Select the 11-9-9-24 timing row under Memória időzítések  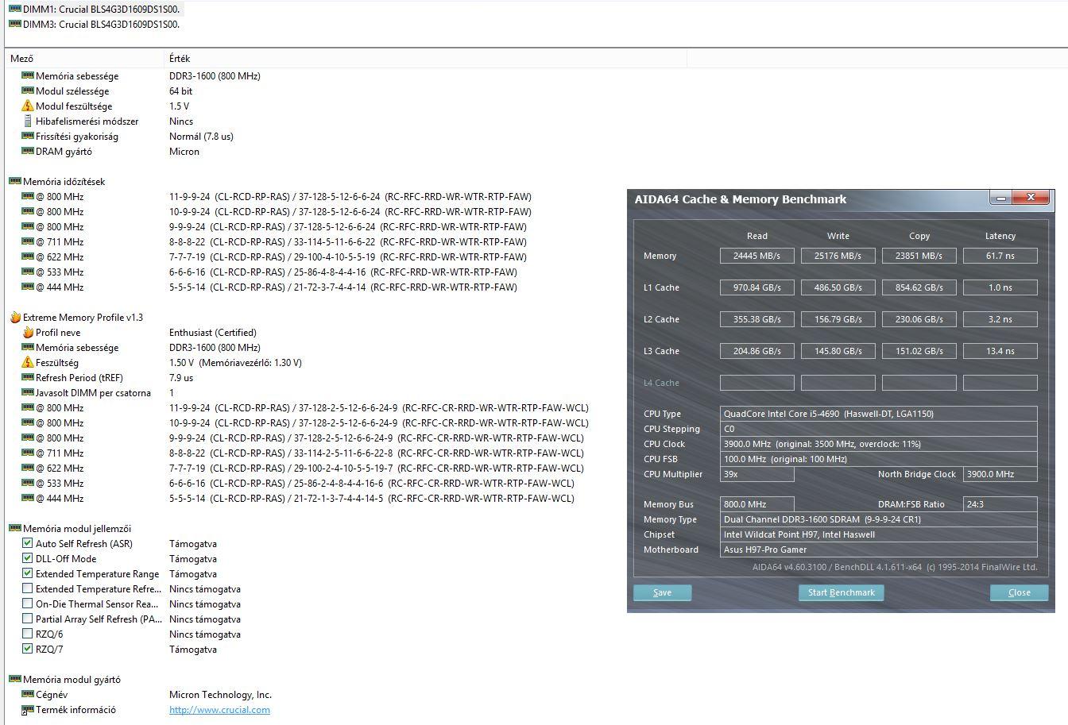coord(350,196)
